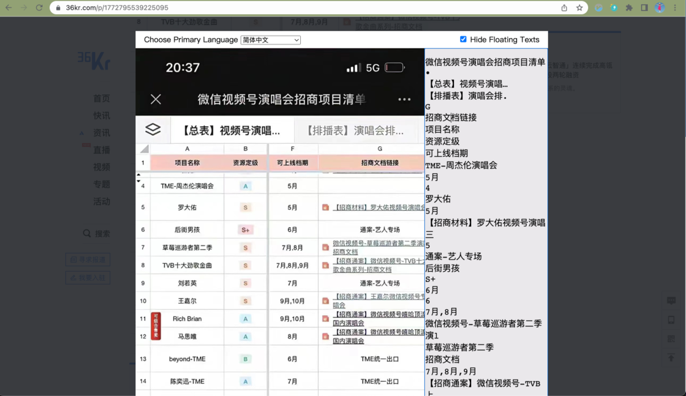The width and height of the screenshot is (686, 396).
Task: Click the 我要入驻 button
Action: coord(88,277)
